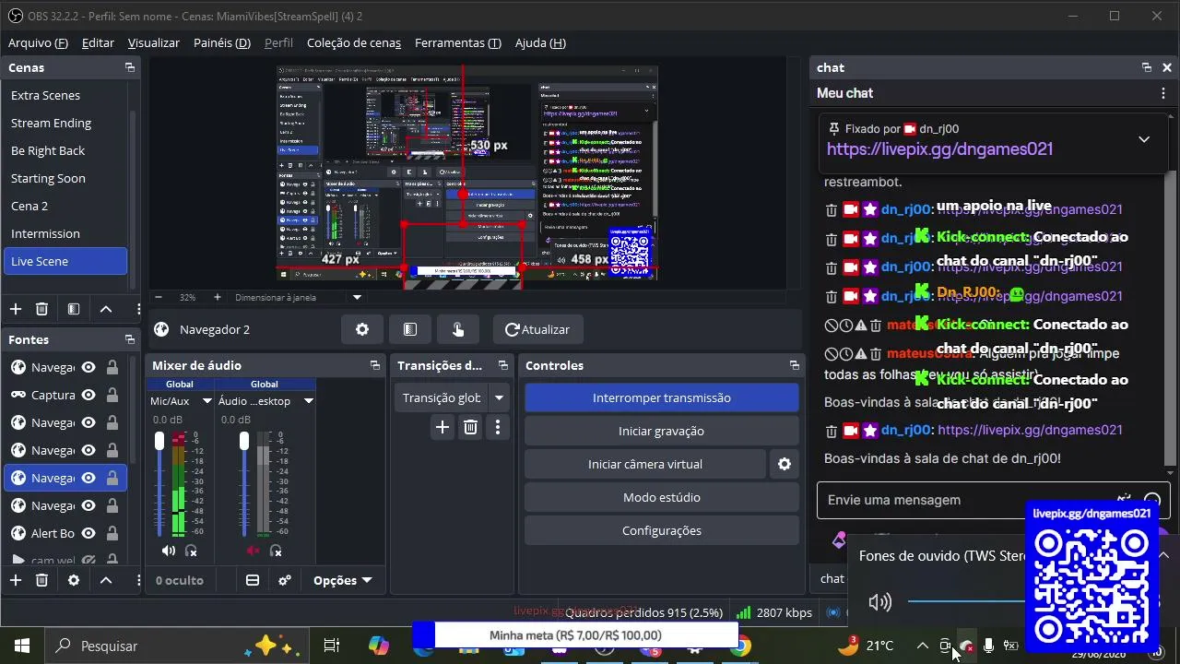Viewport: 1180px width, 664px height.
Task: Add a new scene with the Cenas plus icon
Action: [x=16, y=309]
